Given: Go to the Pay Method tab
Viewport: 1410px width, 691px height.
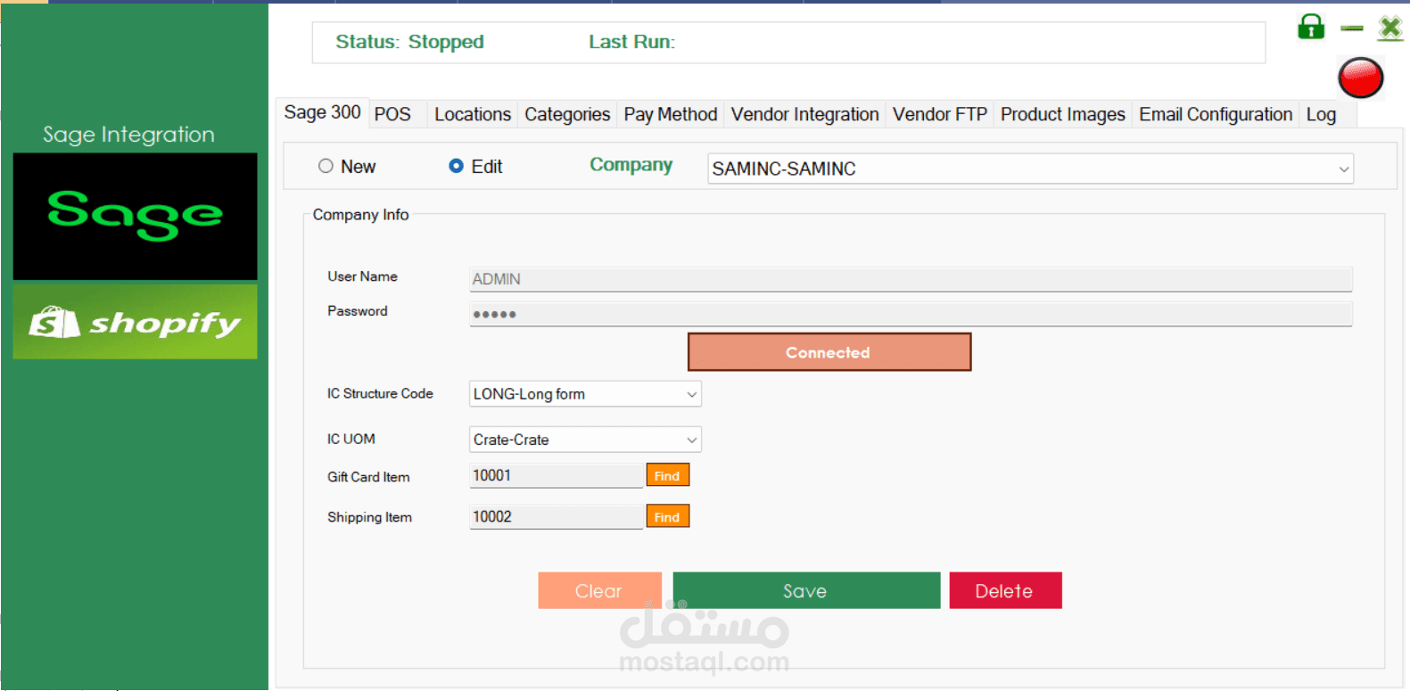Looking at the screenshot, I should 671,114.
